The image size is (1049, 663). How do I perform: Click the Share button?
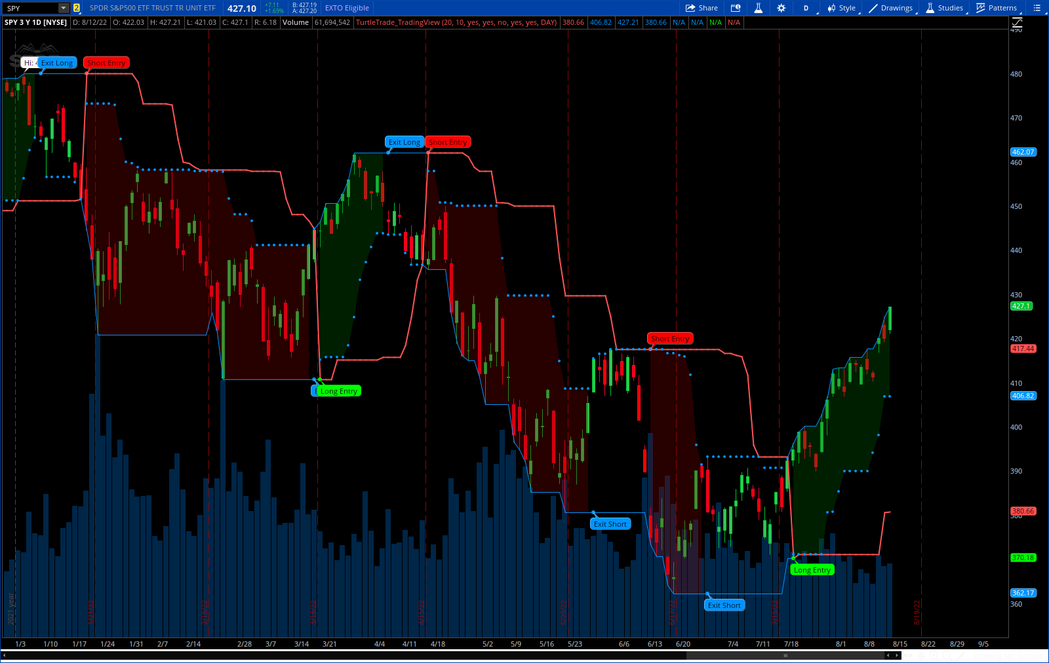[x=702, y=8]
